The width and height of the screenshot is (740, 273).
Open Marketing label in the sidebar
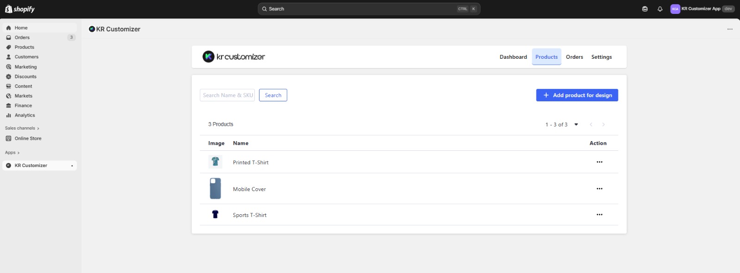pyautogui.click(x=26, y=67)
